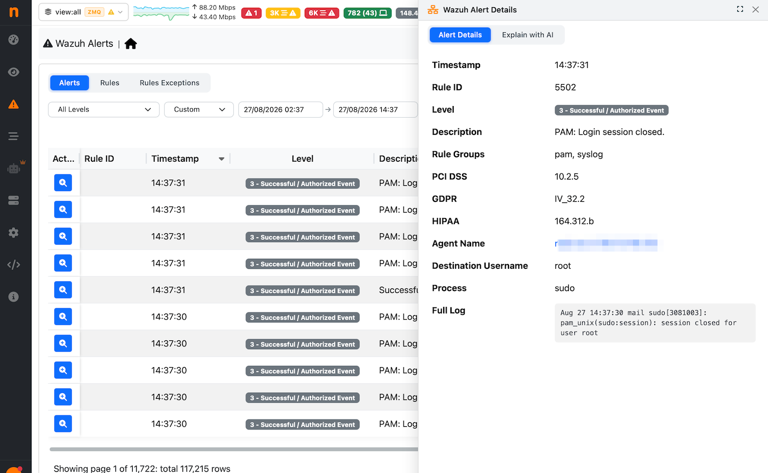Click the network icon beside Wazuh Alert Details title
Image resolution: width=768 pixels, height=473 pixels.
click(x=433, y=9)
